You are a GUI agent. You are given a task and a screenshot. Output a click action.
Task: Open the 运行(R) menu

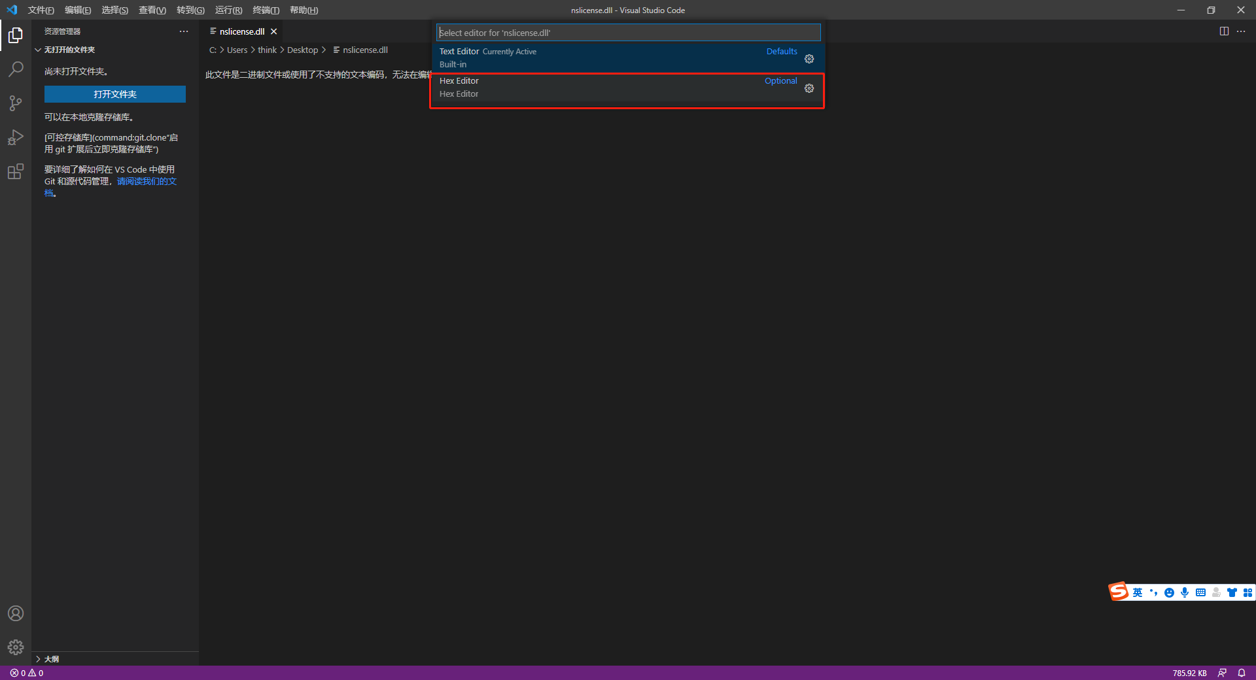click(228, 10)
